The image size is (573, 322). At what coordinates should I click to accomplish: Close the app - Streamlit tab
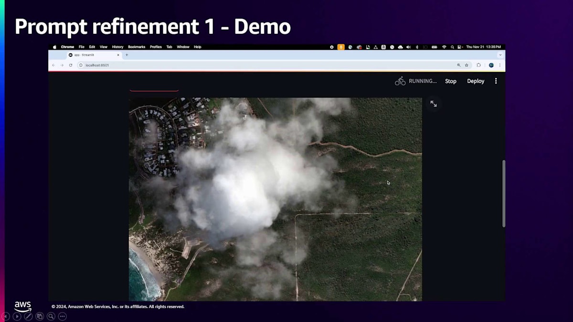[118, 55]
